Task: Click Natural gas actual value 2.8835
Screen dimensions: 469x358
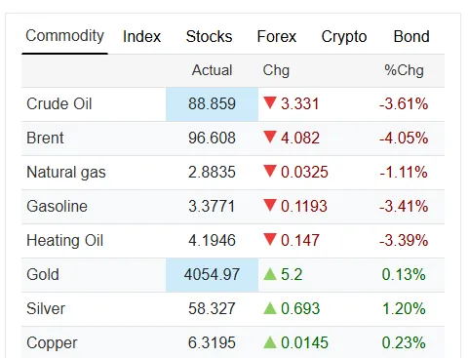Action: click(212, 173)
